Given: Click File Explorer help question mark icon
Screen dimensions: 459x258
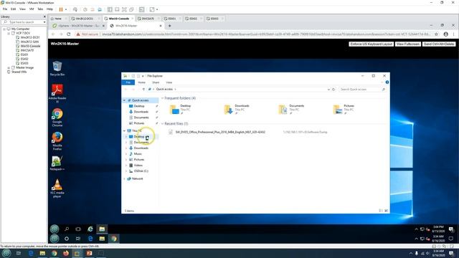Looking at the screenshot, I should tap(387, 82).
